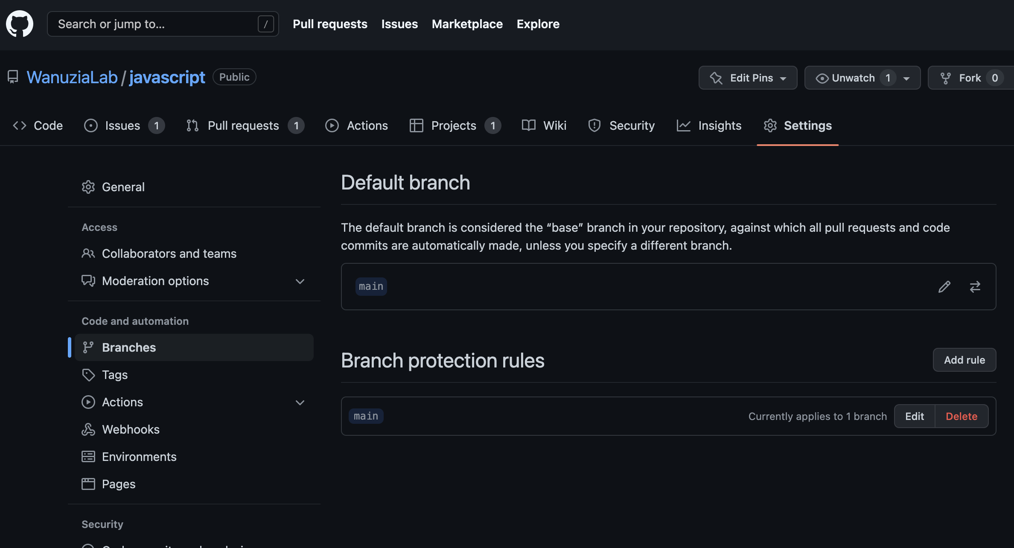Open Webhooks from the settings sidebar
The width and height of the screenshot is (1014, 548).
point(131,429)
